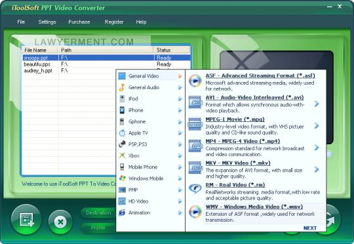Choose ASF - Advanced Streaming Format link
This screenshot has height=244, width=354.
(x=260, y=75)
